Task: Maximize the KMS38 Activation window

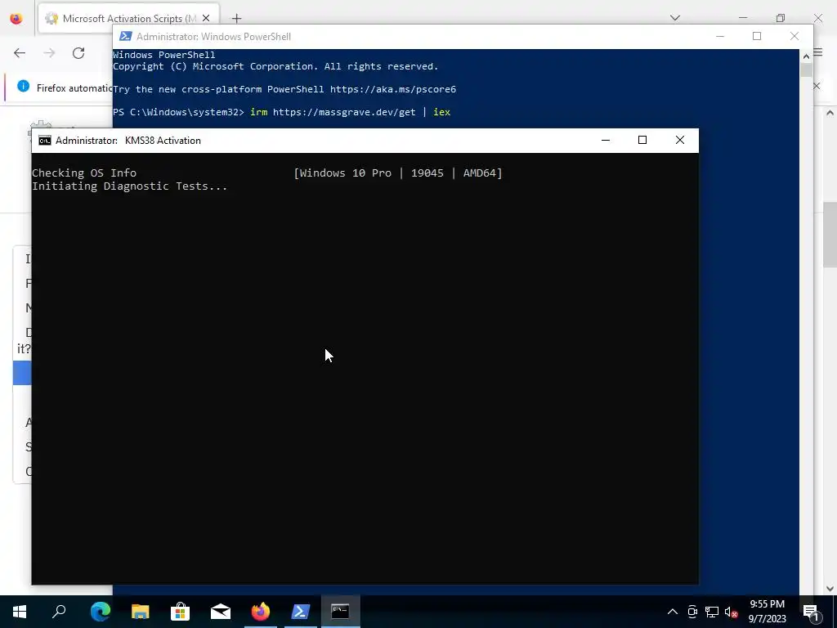Action: pyautogui.click(x=642, y=140)
